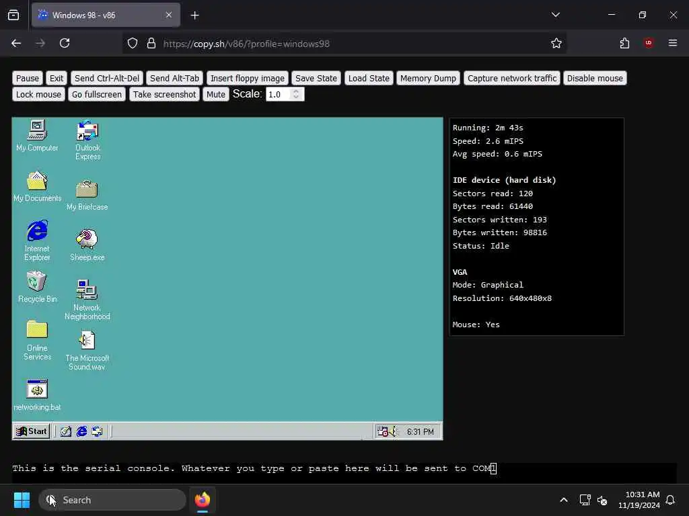The height and width of the screenshot is (516, 689).
Task: Click the Scale spinner arrows
Action: click(x=296, y=94)
